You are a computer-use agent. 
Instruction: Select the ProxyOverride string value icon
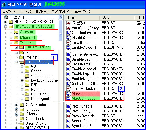(x=69, y=116)
